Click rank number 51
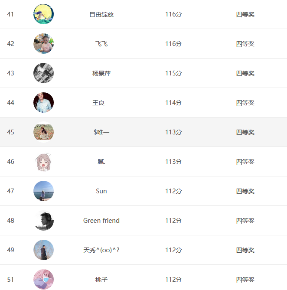The height and width of the screenshot is (290, 287). click(x=10, y=280)
